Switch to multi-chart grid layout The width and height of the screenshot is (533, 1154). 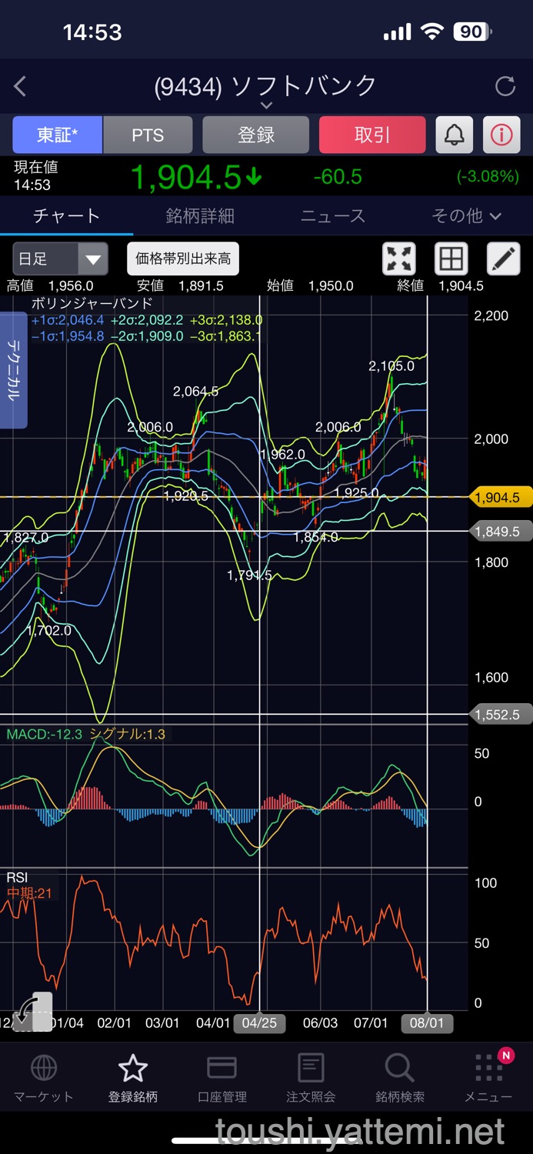click(451, 258)
